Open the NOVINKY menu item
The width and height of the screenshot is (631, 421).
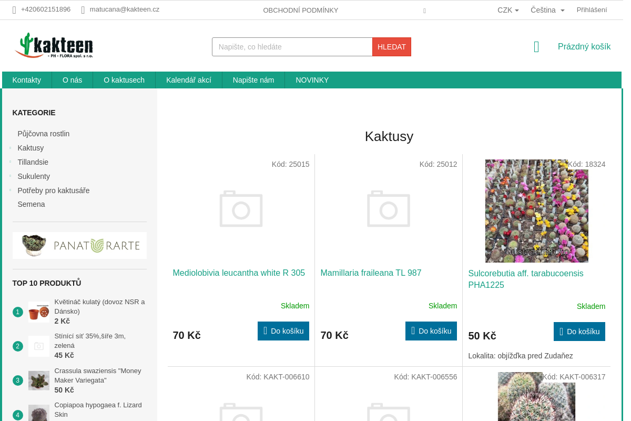[312, 80]
